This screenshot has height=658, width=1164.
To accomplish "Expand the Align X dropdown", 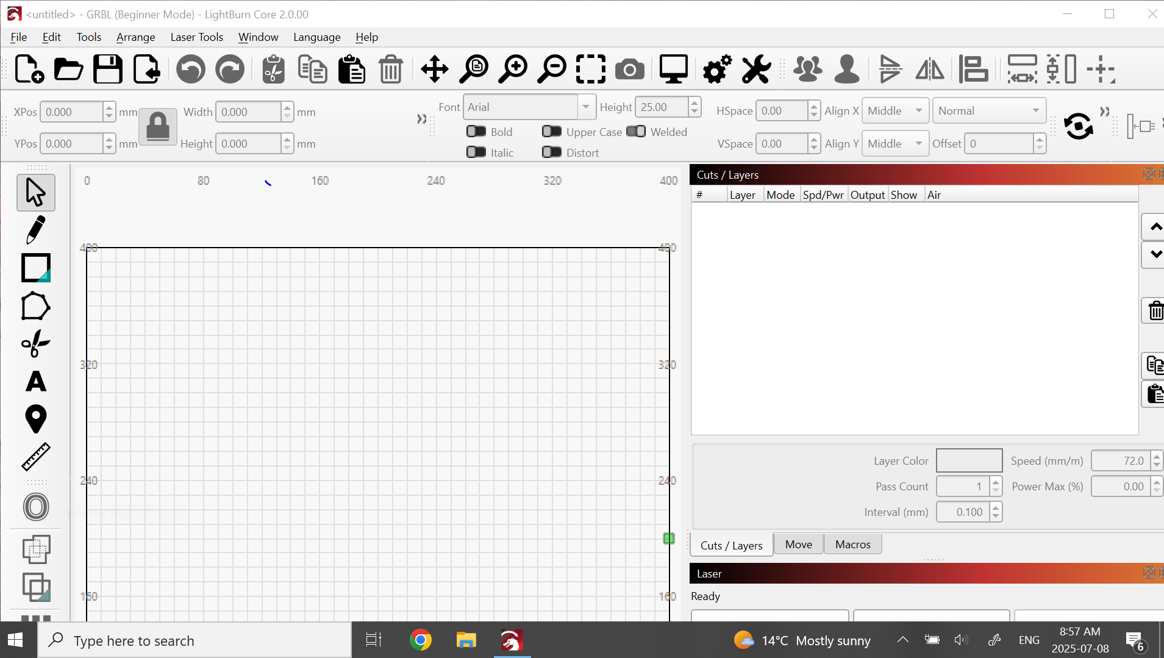I will [894, 111].
